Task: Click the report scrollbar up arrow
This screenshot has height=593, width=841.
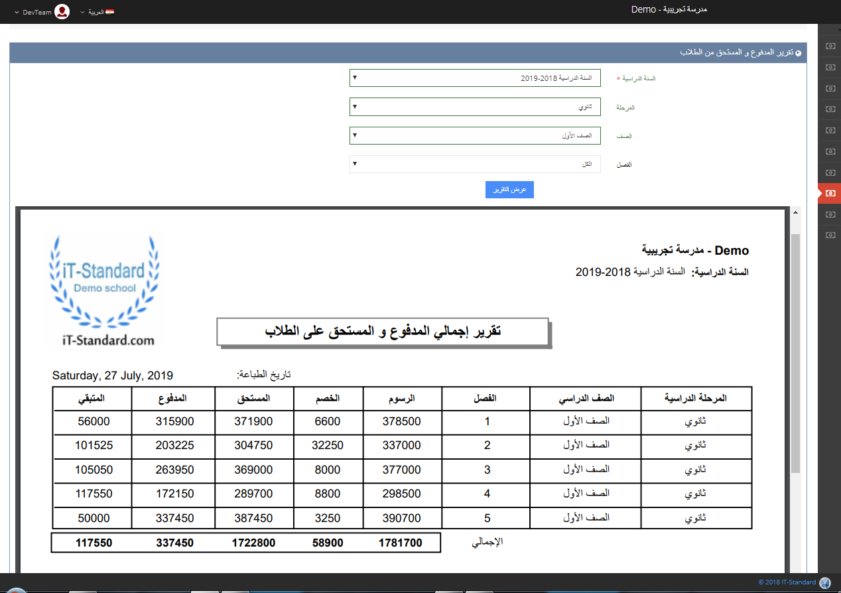Action: point(795,212)
